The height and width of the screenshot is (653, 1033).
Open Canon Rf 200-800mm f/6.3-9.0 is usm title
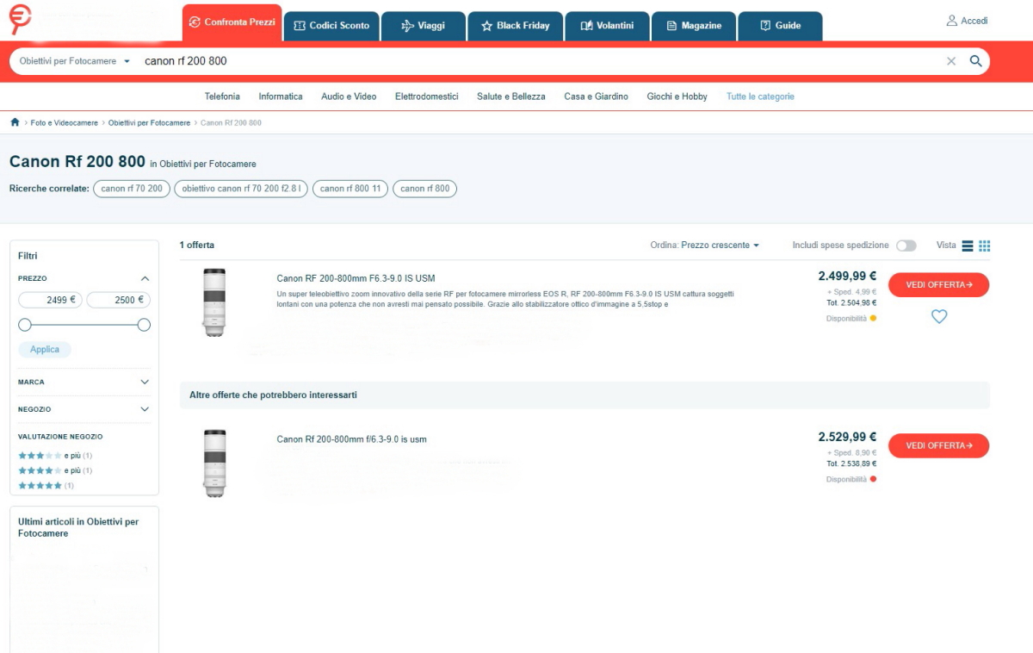point(351,439)
